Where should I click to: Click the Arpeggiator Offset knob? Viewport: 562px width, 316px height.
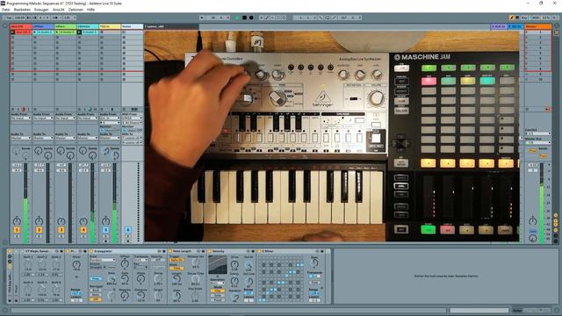[125, 263]
